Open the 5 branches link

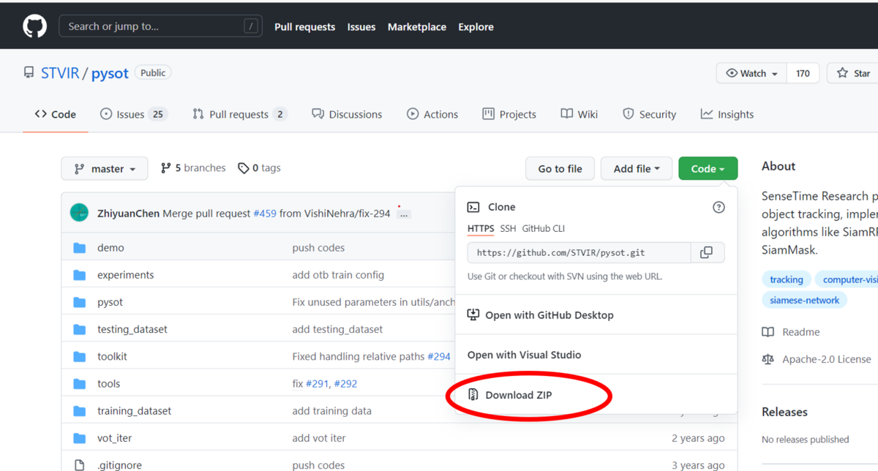[x=193, y=168]
